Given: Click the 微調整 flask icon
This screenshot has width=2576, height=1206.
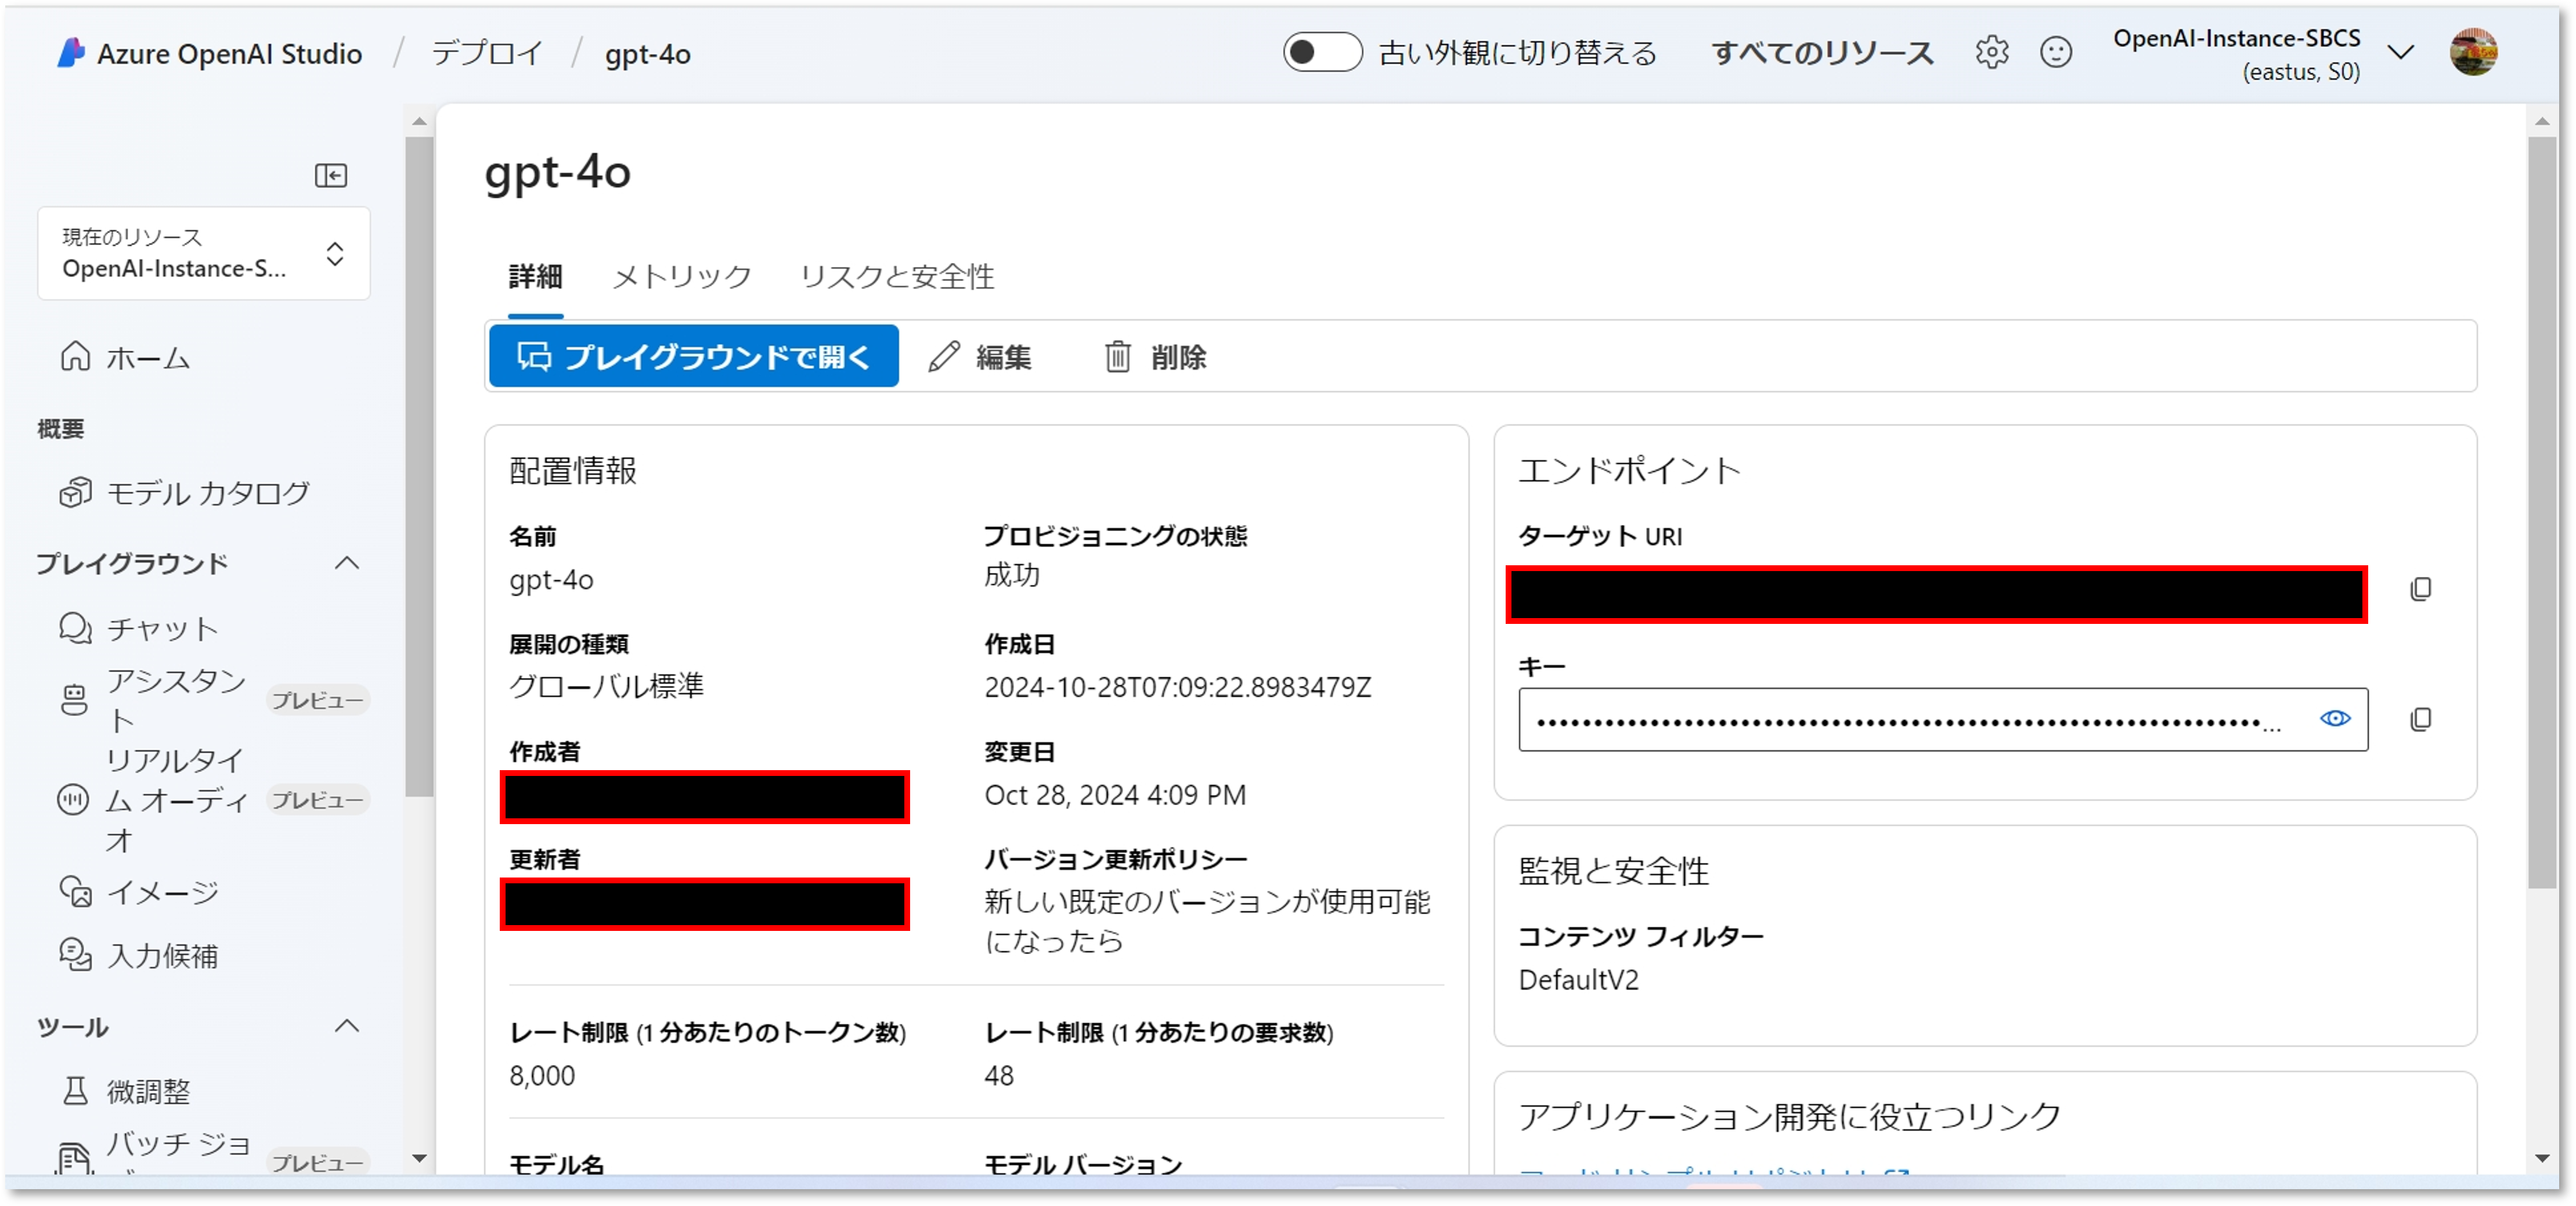Looking at the screenshot, I should [75, 1090].
